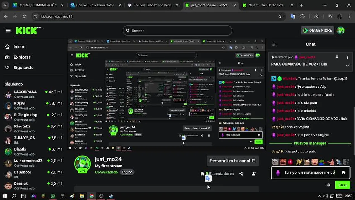
Task: Expand the pinned message chevron
Action: (347, 66)
